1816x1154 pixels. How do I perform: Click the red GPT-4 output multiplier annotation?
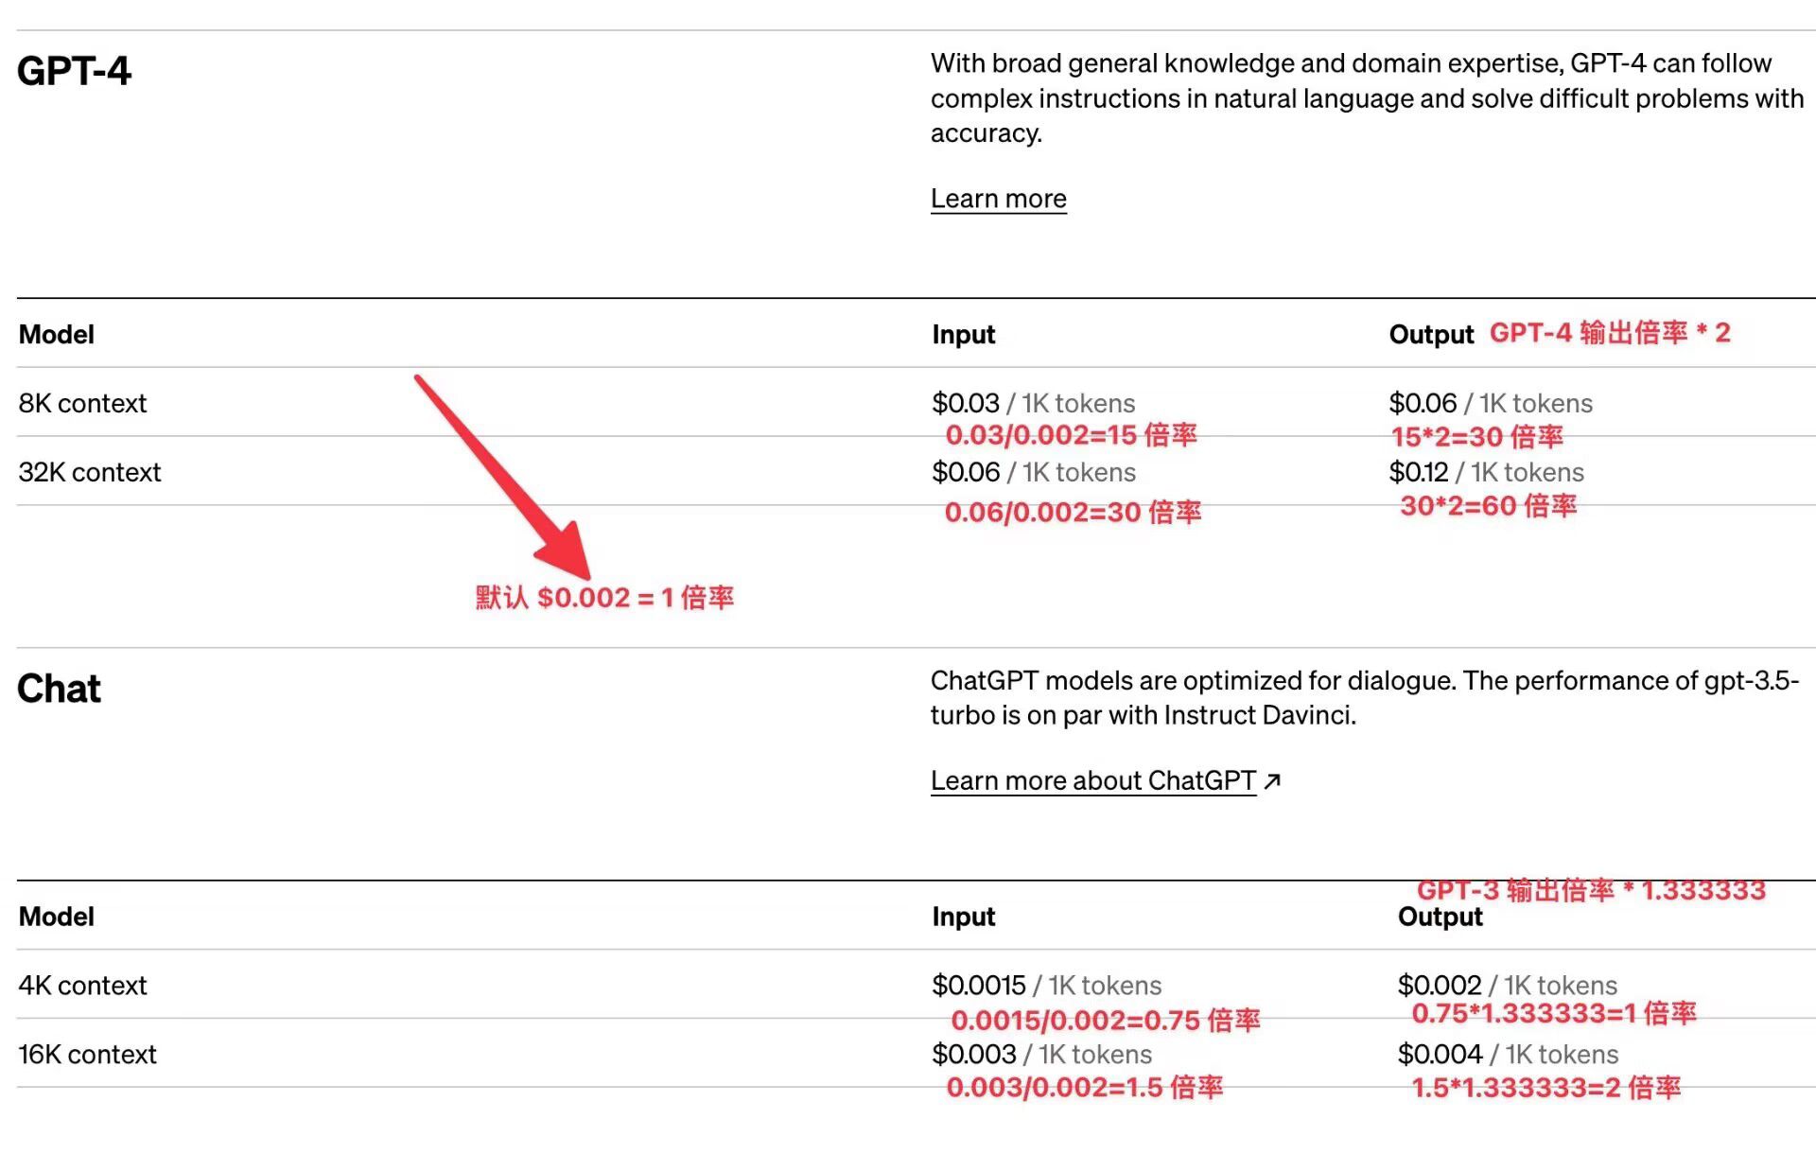tap(1610, 333)
